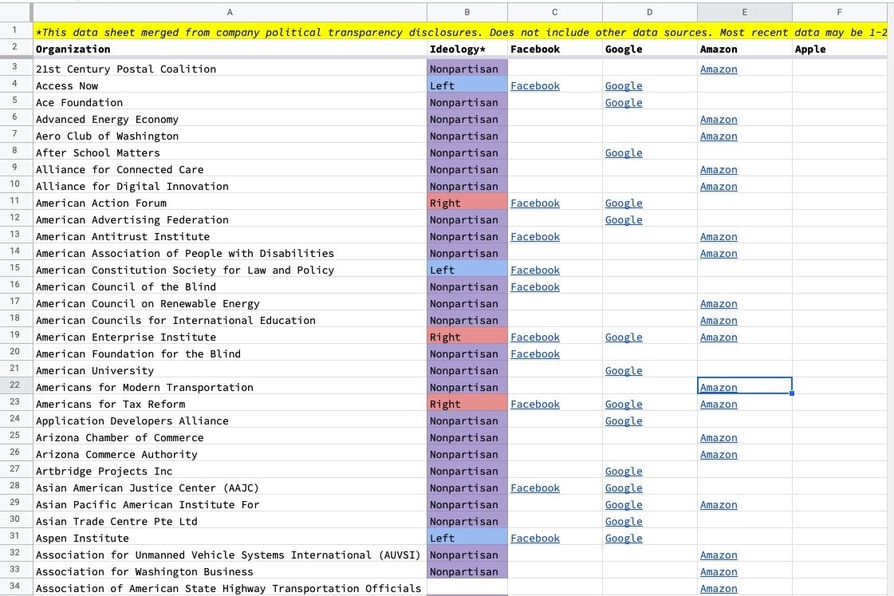
Task: Open the Amazon link for 21st Century Postal Coalition
Action: click(x=719, y=69)
